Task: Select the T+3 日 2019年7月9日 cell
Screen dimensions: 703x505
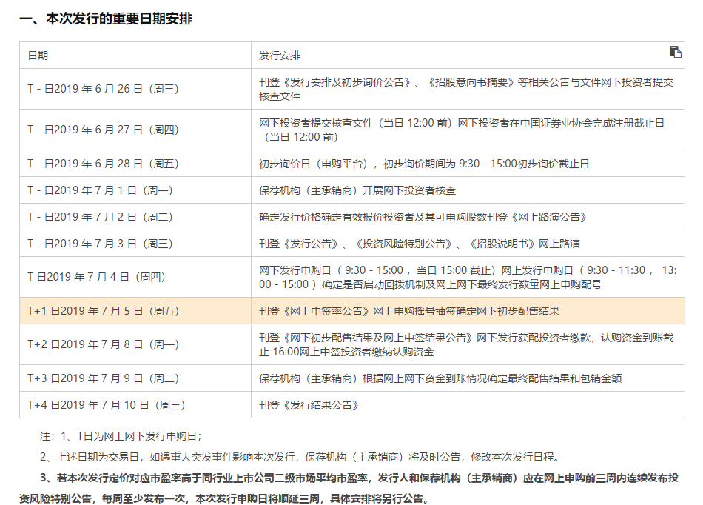Action: [104, 378]
